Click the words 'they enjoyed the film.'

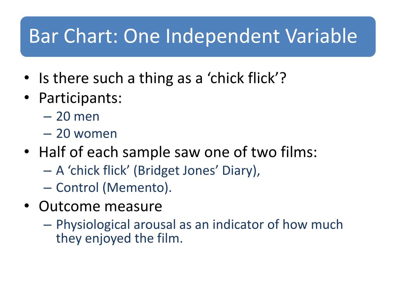119,238
